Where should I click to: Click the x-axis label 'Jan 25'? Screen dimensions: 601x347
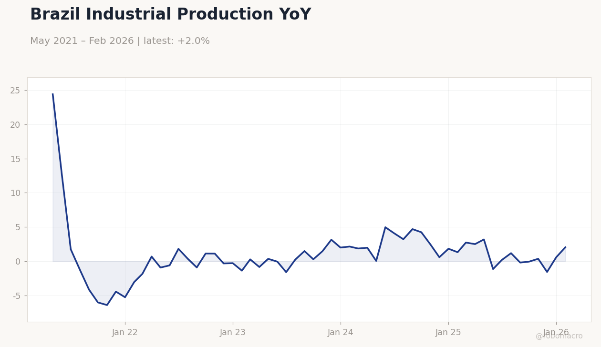coord(448,333)
